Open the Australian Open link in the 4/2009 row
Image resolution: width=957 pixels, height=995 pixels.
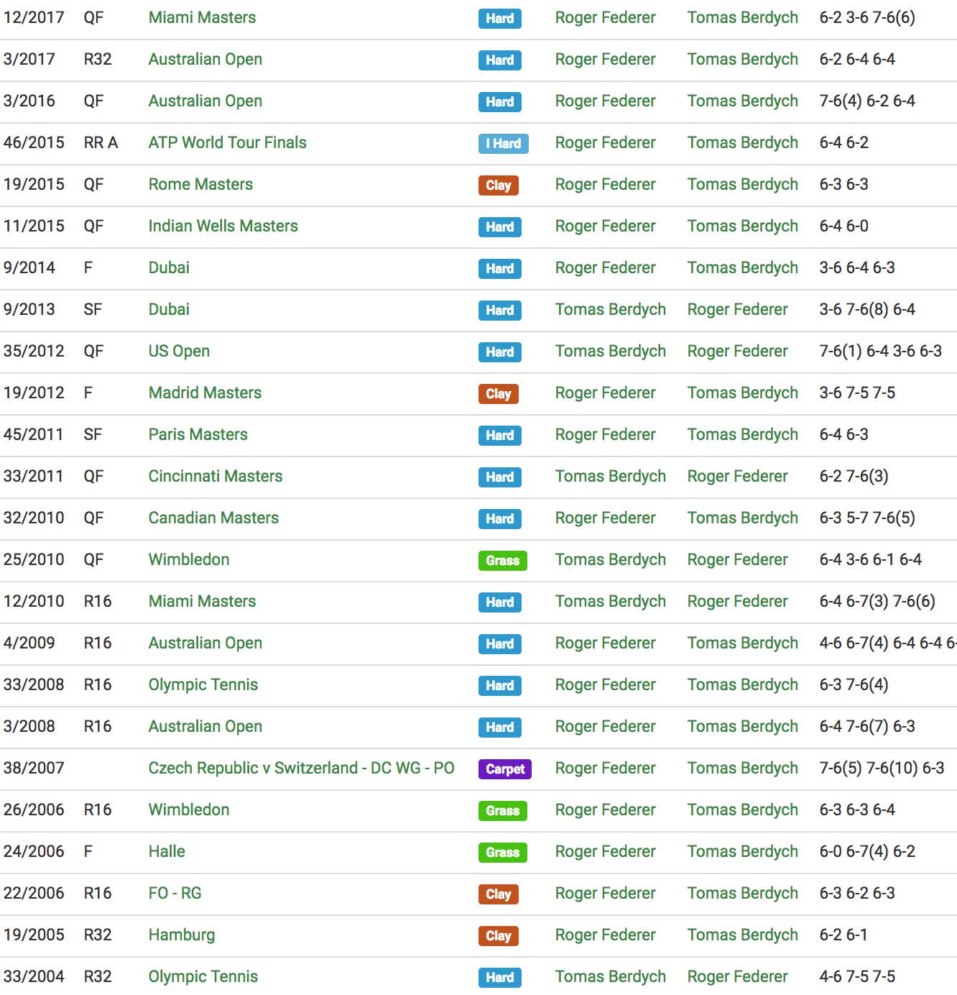(x=205, y=643)
